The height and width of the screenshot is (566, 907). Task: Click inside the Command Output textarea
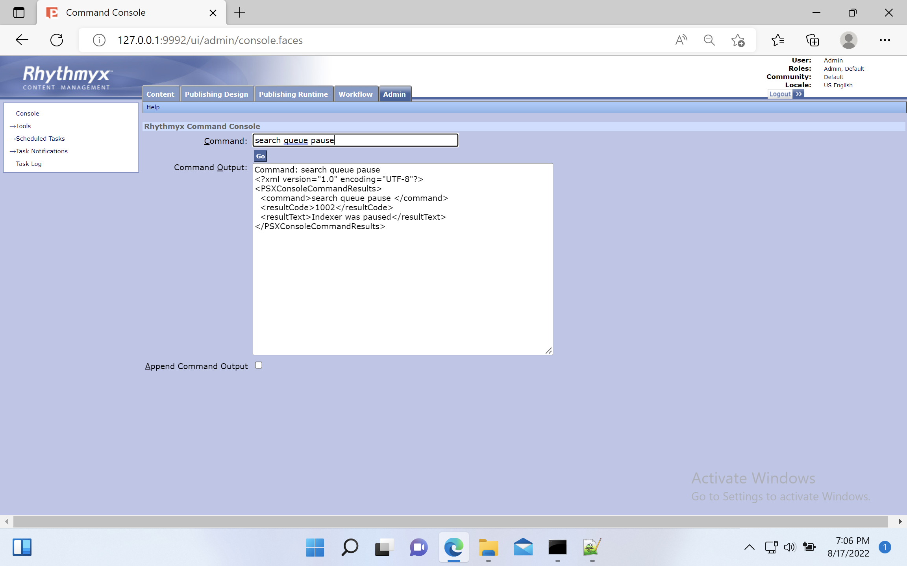pos(403,259)
